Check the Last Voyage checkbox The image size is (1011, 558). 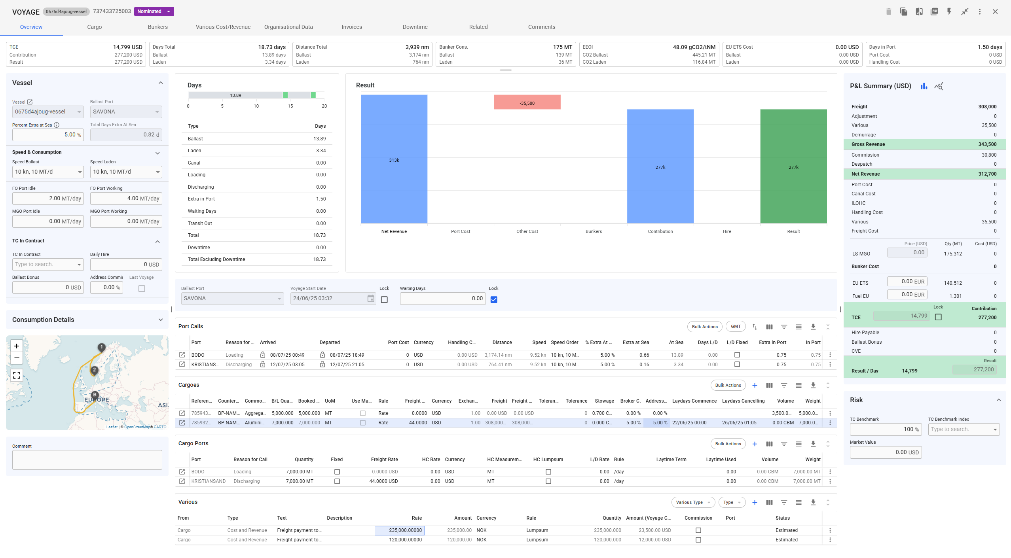click(142, 288)
